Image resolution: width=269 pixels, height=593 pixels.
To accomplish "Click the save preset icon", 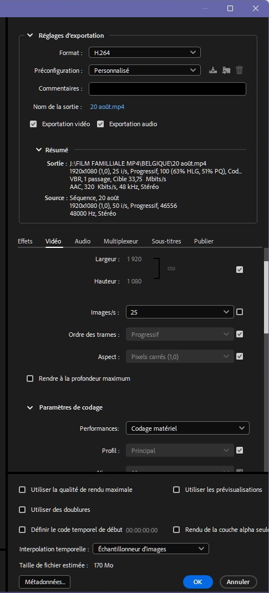I will [213, 70].
